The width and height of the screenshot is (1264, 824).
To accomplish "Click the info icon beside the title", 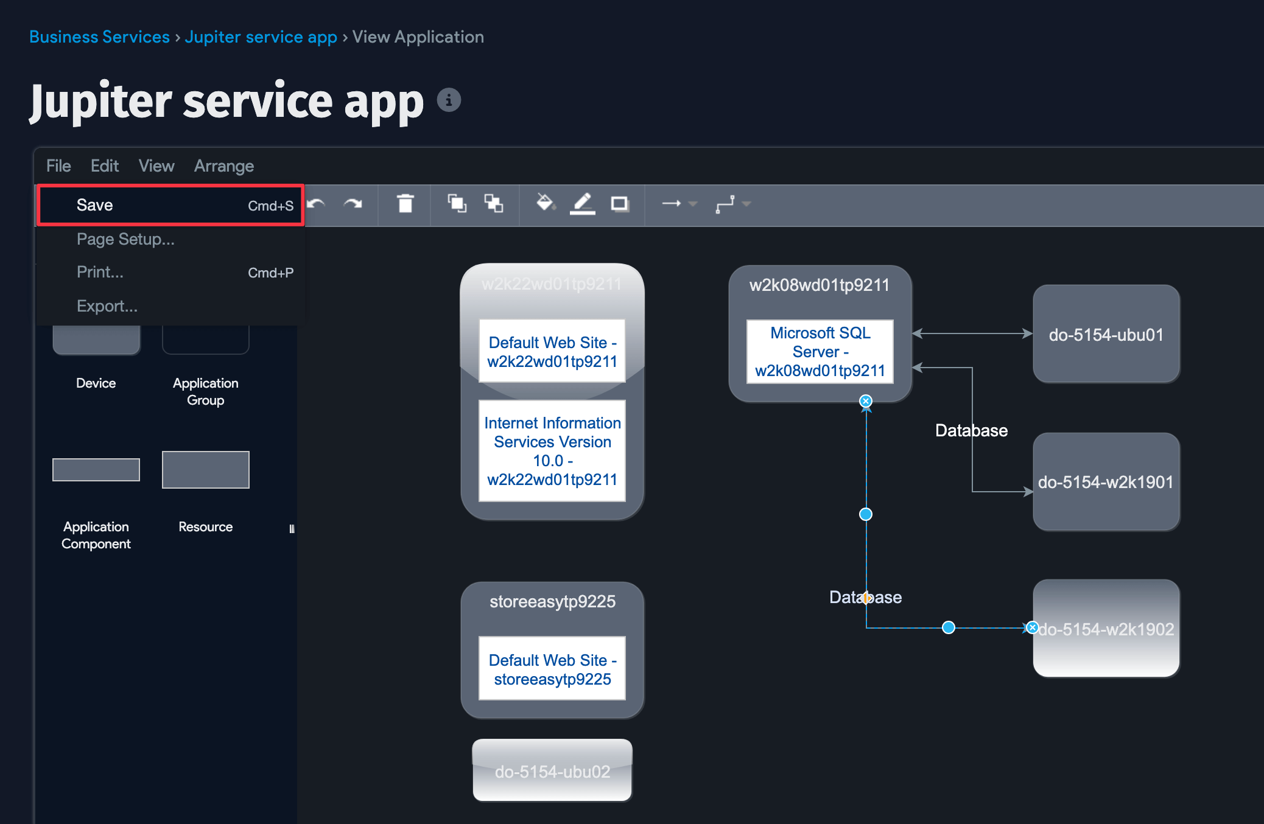I will click(449, 100).
